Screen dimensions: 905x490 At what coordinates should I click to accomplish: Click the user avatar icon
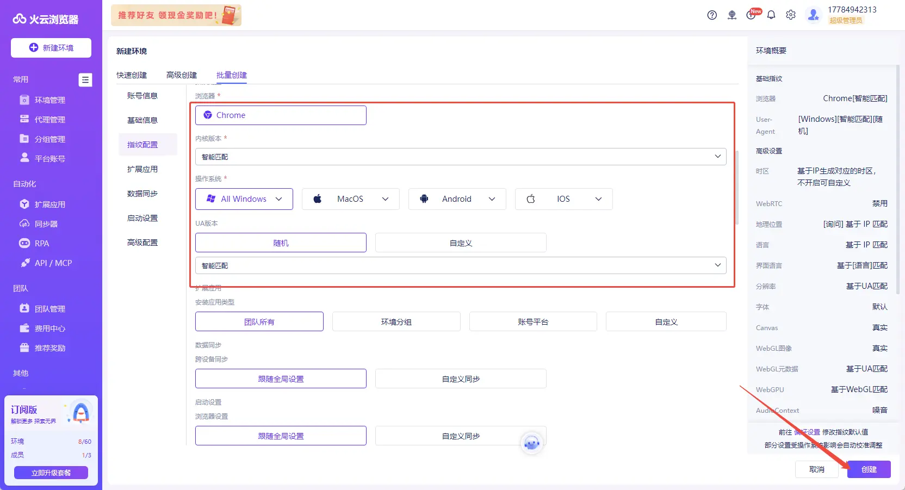tap(814, 15)
